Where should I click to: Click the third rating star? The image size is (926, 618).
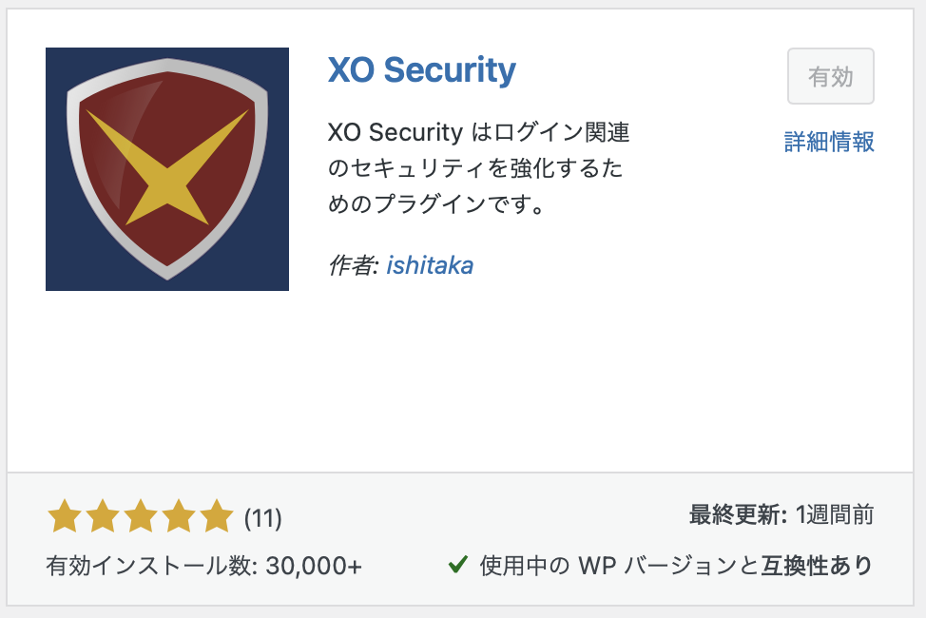(141, 517)
